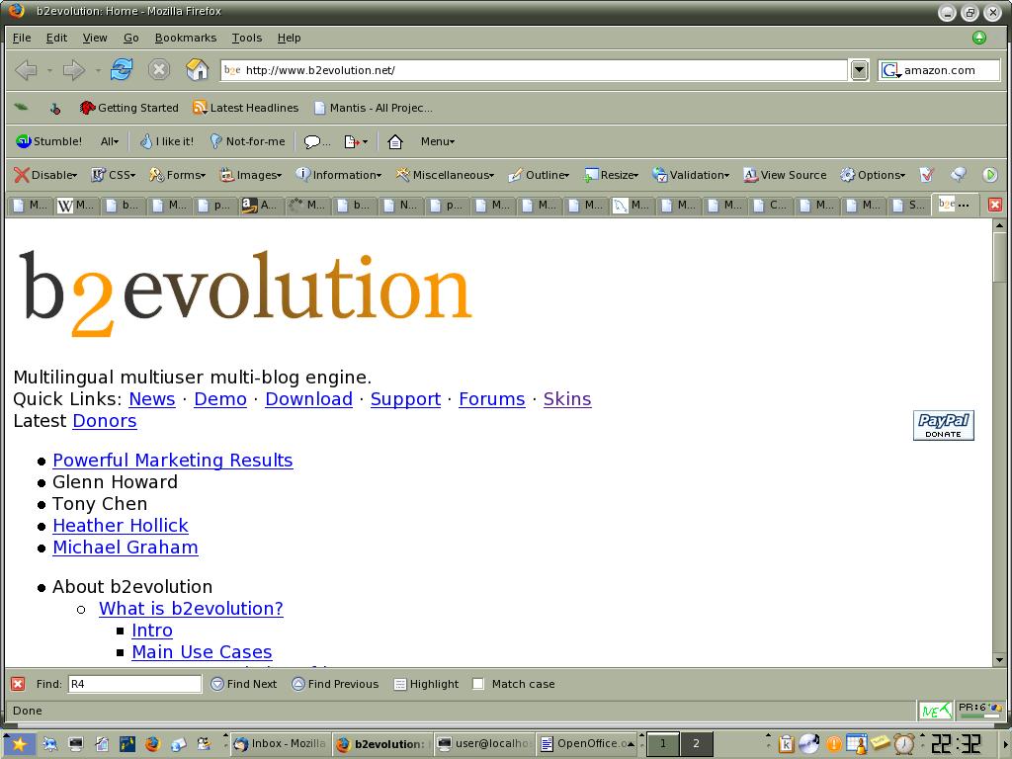The width and height of the screenshot is (1012, 759).
Task: Click the red checkmark developer toolbar icon
Action: pyautogui.click(x=927, y=175)
